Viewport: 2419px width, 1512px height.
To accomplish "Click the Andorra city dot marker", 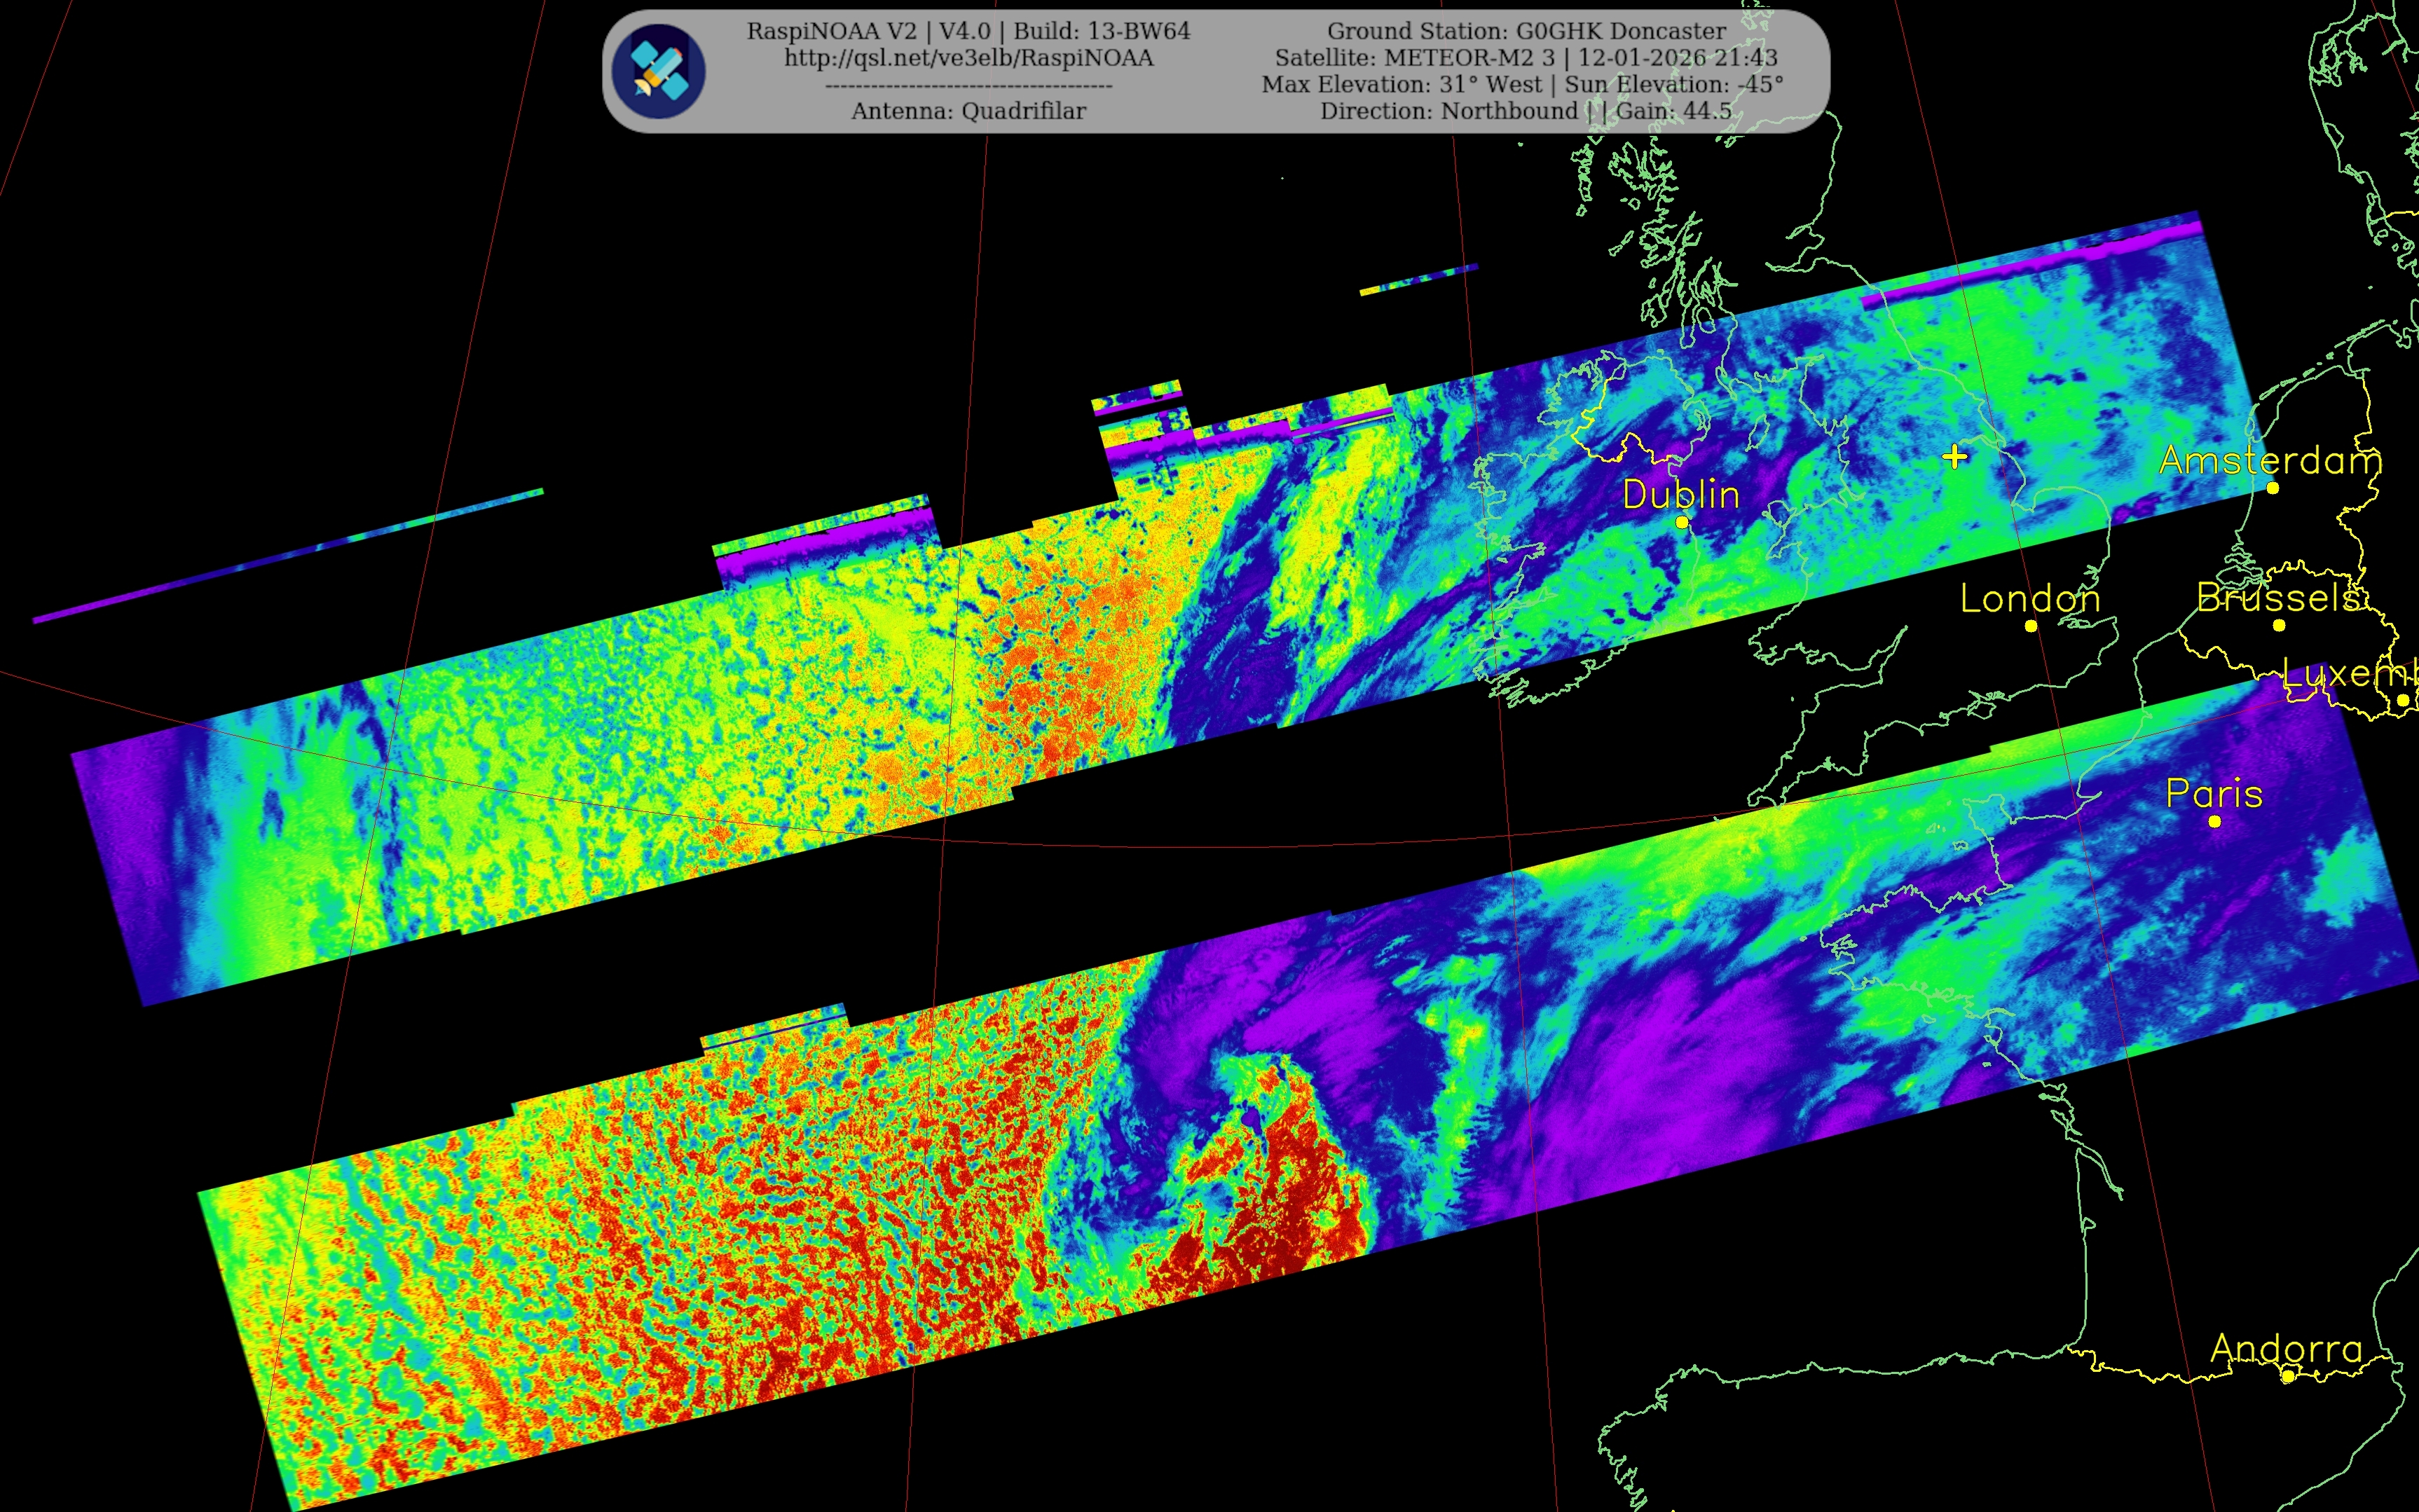I will [2287, 1377].
